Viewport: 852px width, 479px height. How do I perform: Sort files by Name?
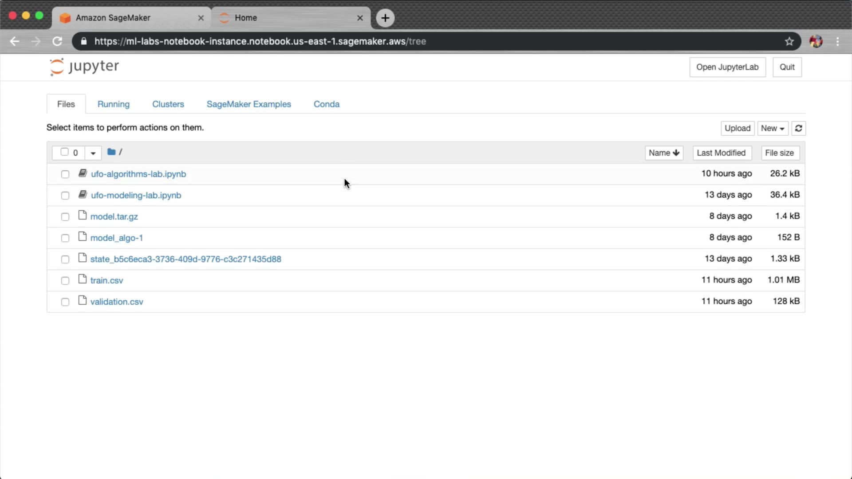(x=663, y=153)
